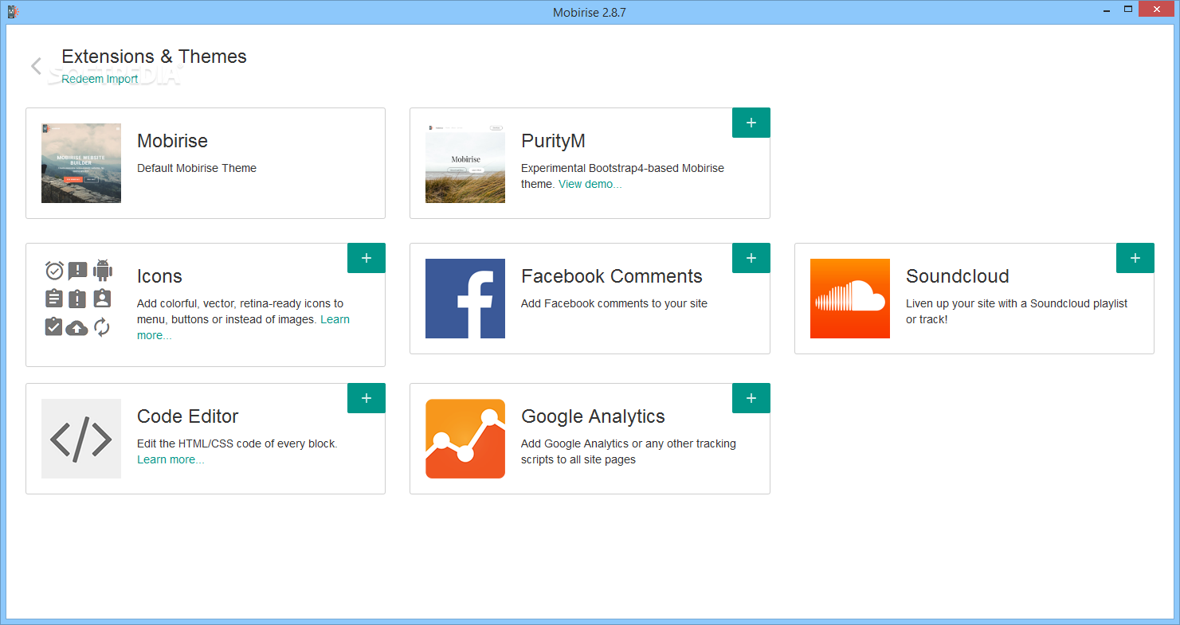Click the Icons card title
Image resolution: width=1180 pixels, height=625 pixels.
(x=159, y=276)
